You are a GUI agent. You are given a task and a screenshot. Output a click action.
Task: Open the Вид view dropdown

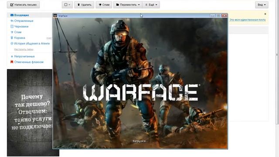point(262,5)
